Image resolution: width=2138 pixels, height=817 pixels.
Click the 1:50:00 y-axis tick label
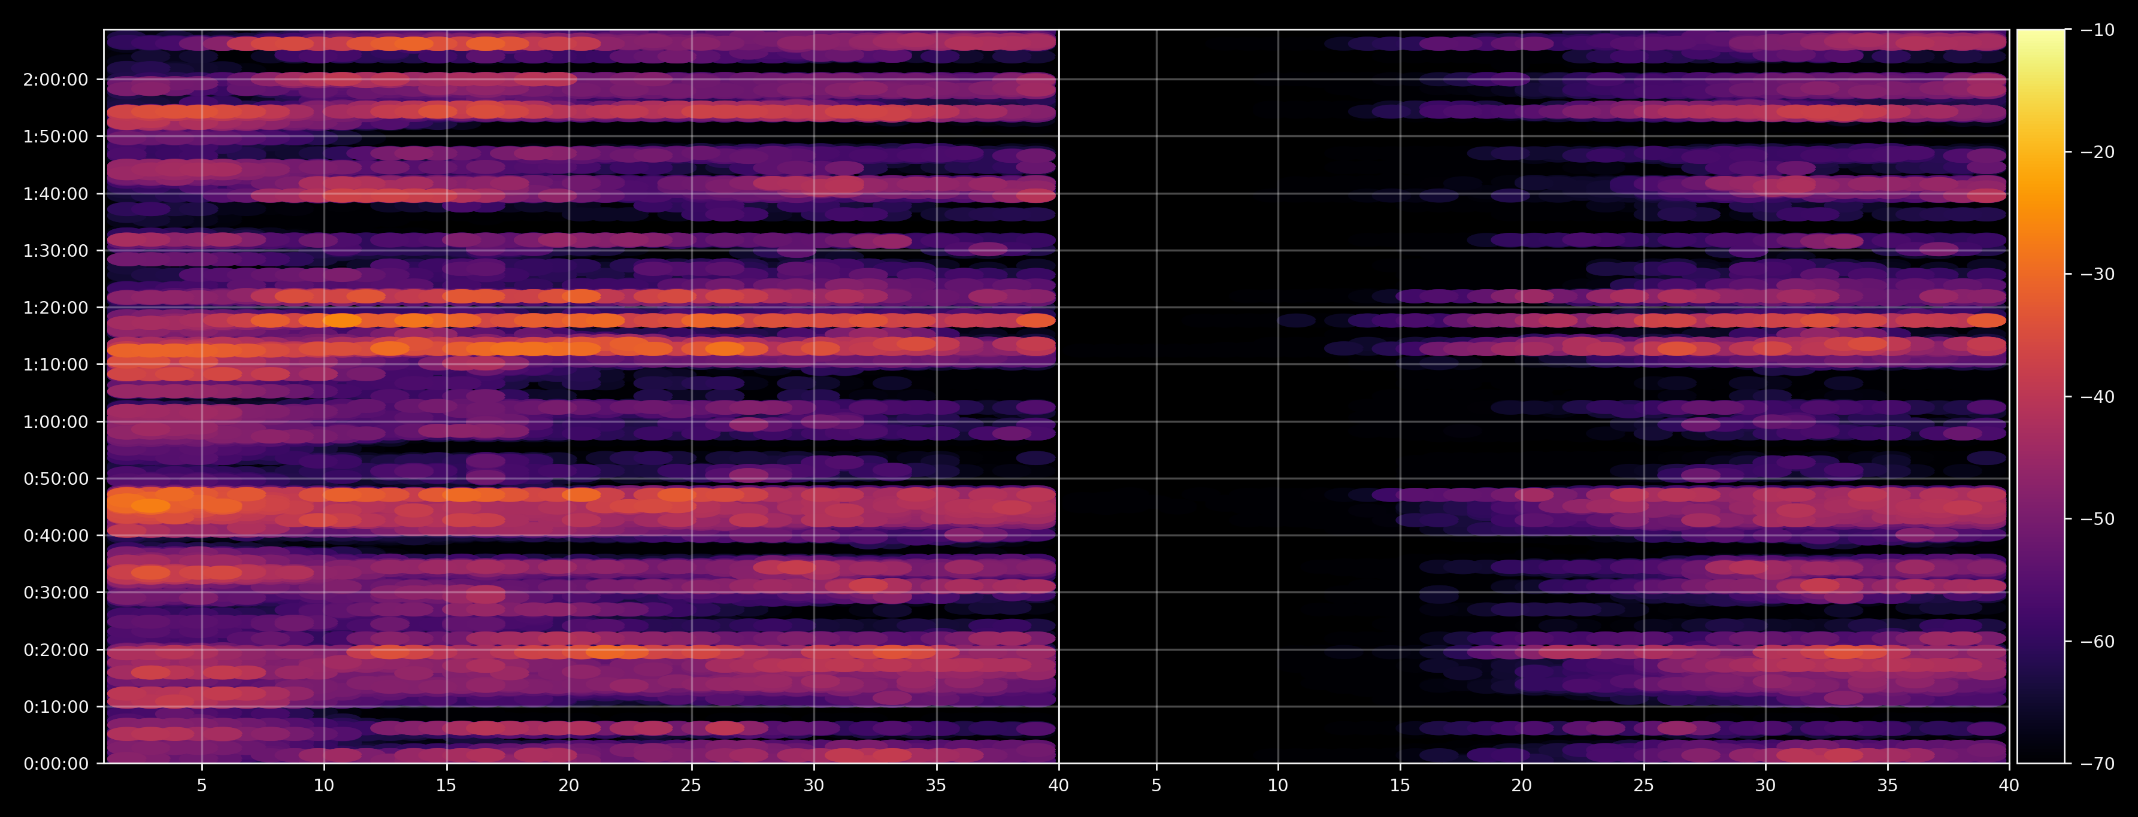(56, 137)
